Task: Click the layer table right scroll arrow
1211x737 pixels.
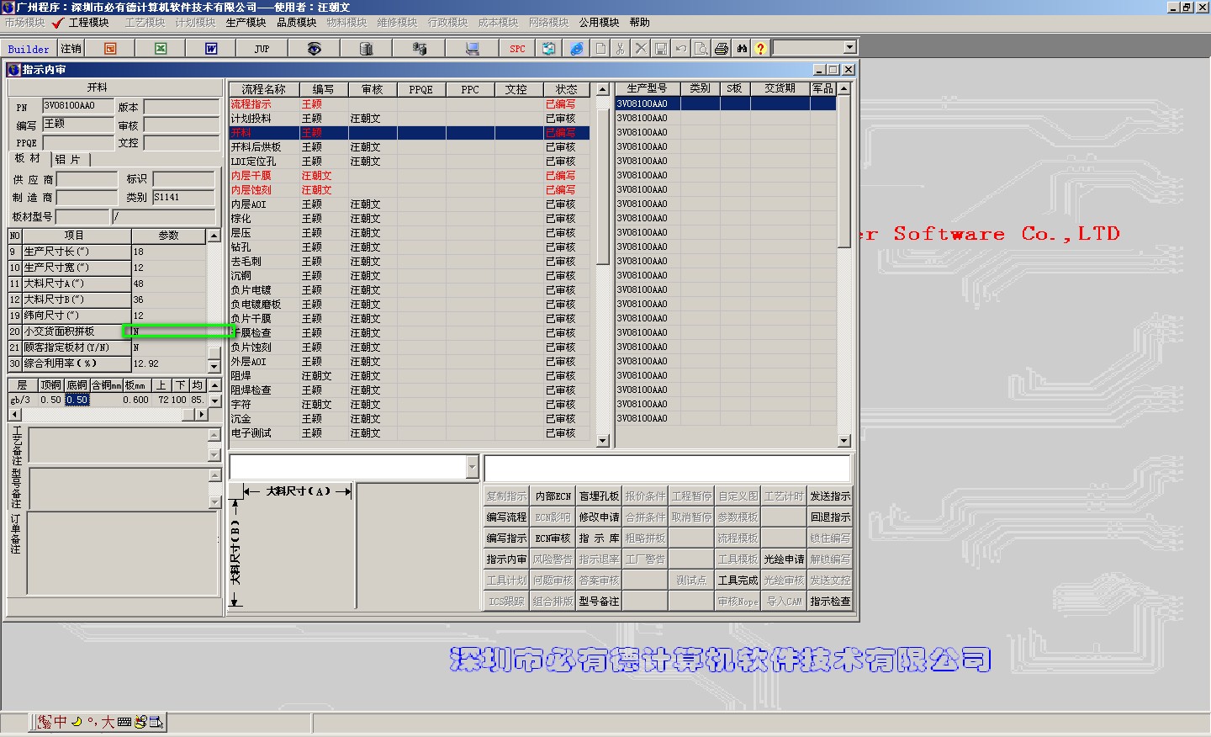Action: click(201, 414)
